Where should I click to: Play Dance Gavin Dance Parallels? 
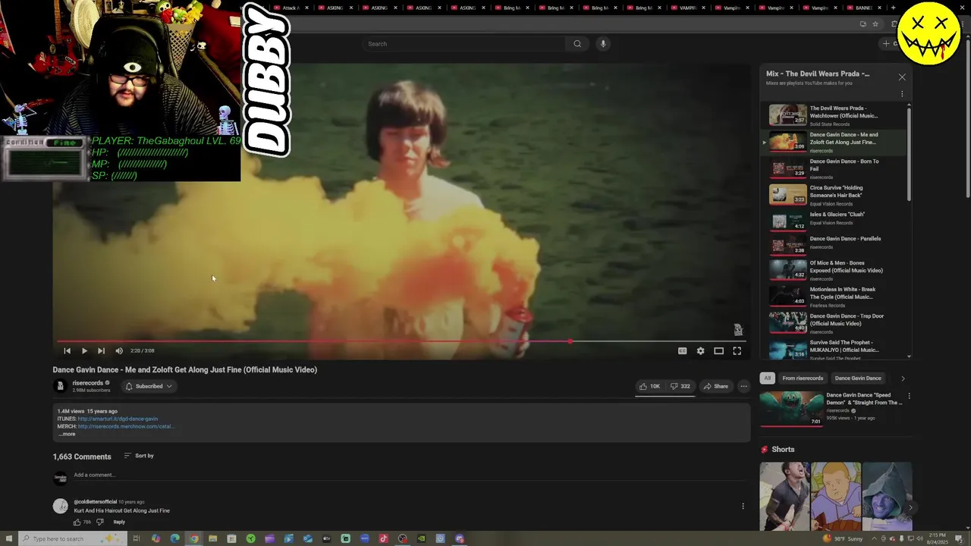point(834,244)
